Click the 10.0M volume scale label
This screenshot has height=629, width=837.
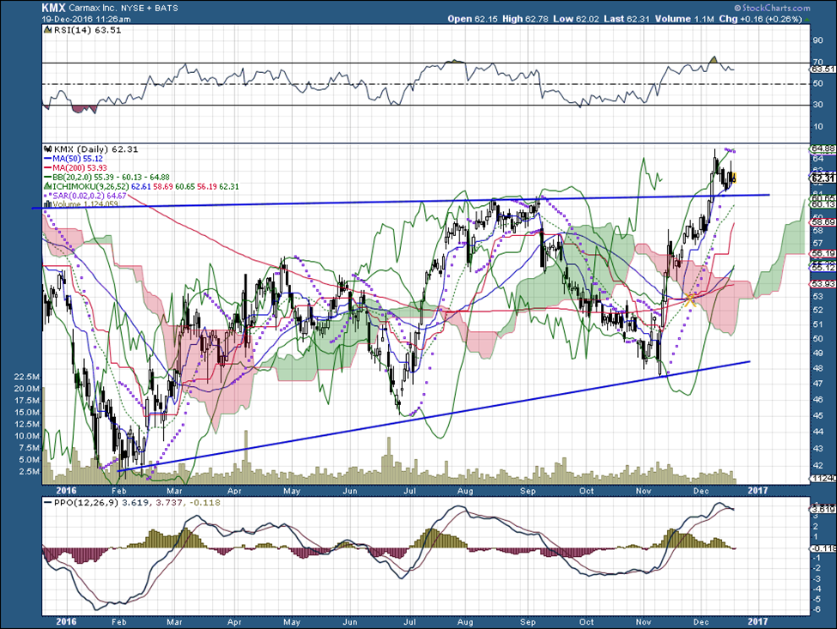click(x=27, y=436)
